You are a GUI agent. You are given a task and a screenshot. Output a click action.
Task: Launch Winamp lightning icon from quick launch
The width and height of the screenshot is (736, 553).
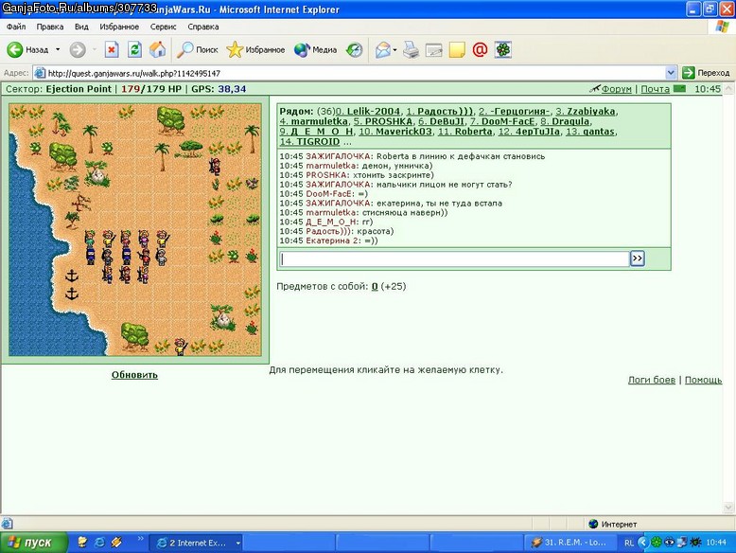tap(116, 543)
